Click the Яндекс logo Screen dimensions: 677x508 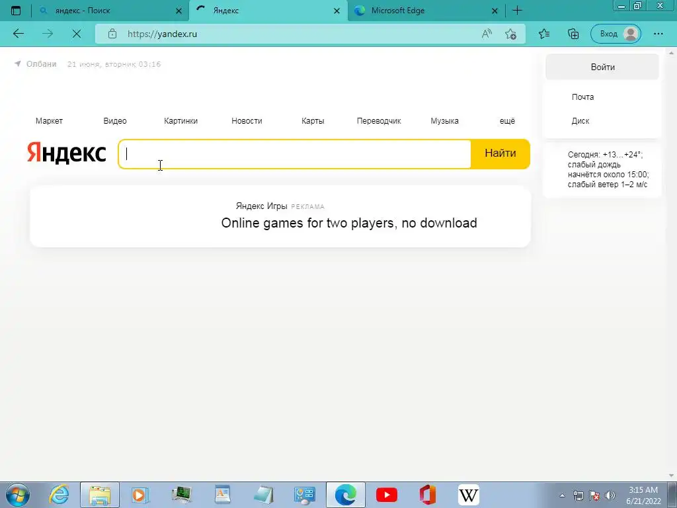point(67,153)
